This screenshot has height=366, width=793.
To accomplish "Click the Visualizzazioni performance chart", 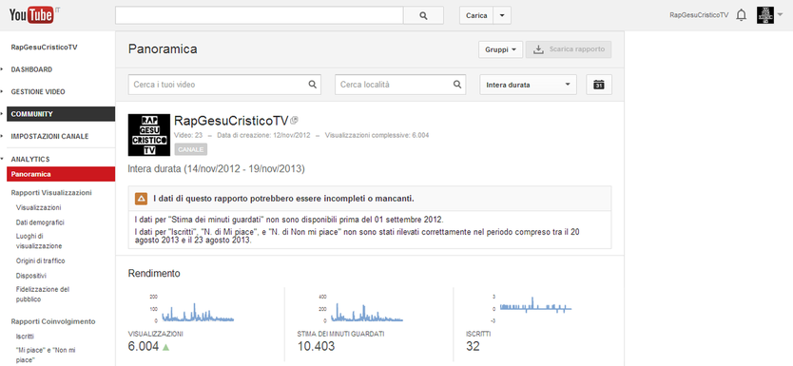I will point(192,308).
